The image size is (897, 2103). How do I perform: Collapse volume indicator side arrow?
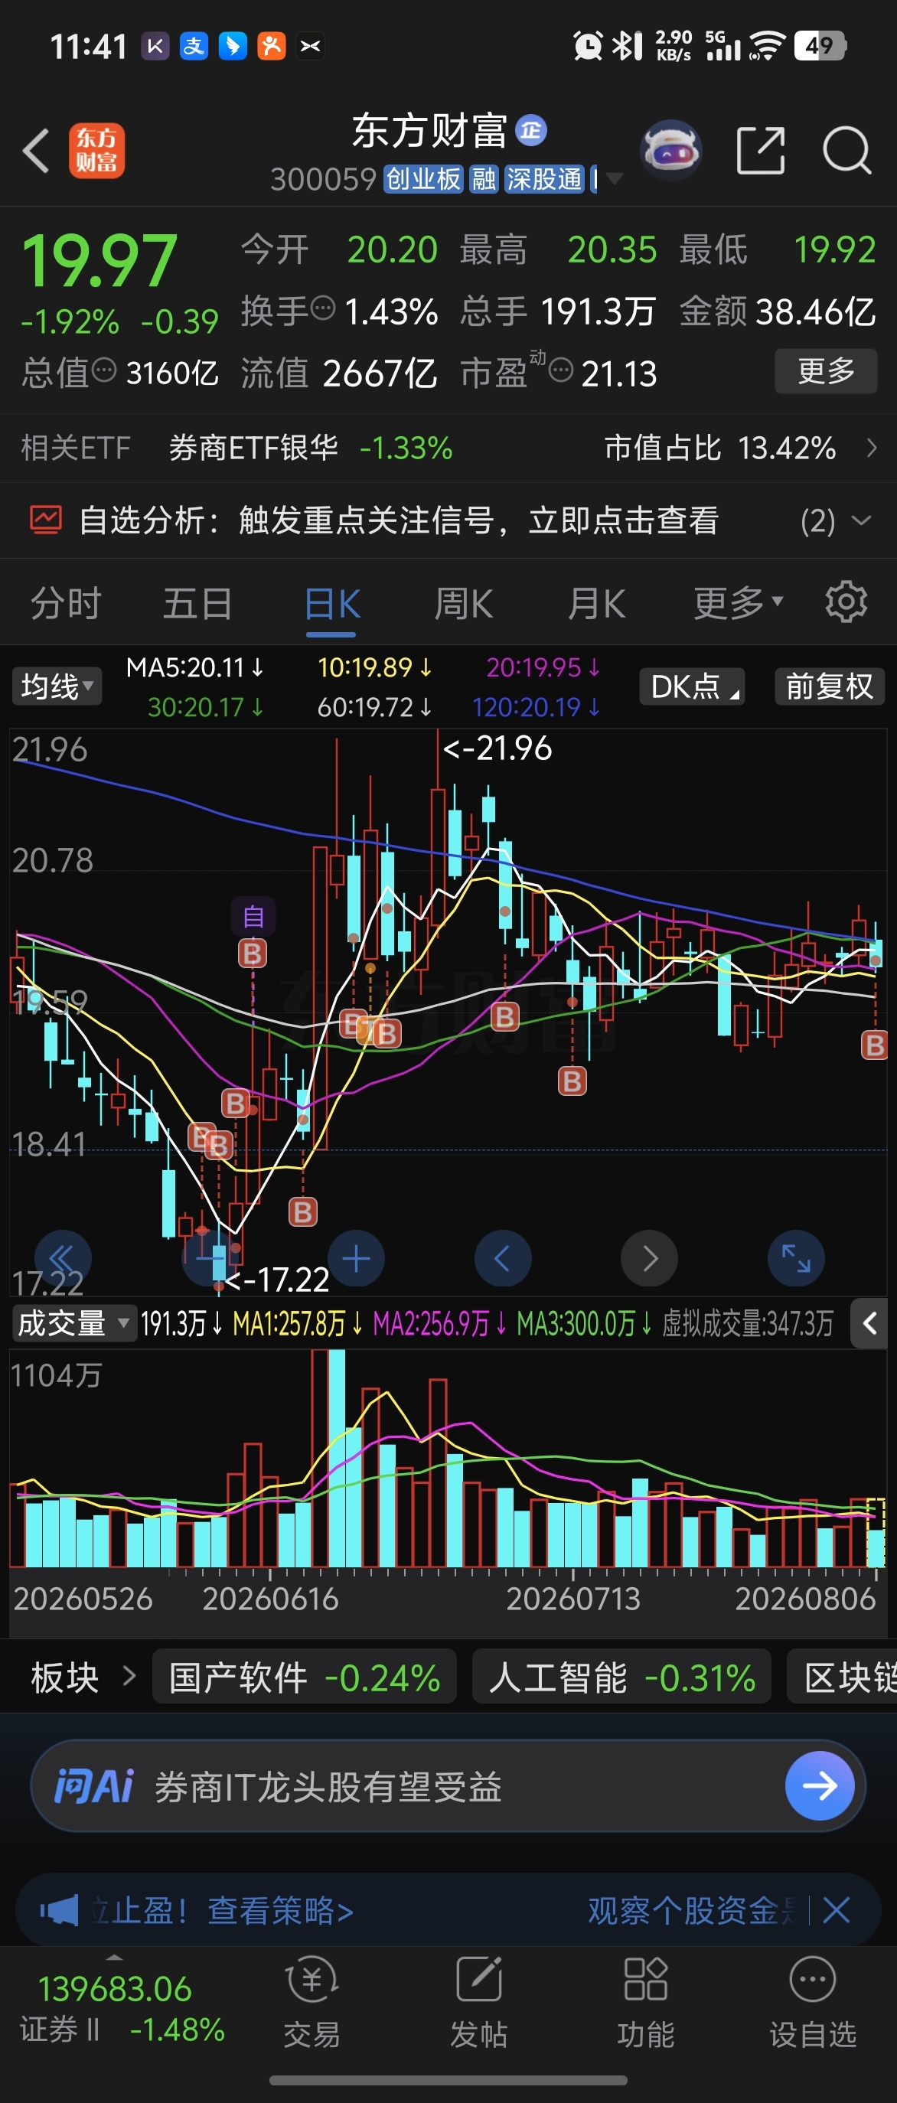[x=869, y=1323]
